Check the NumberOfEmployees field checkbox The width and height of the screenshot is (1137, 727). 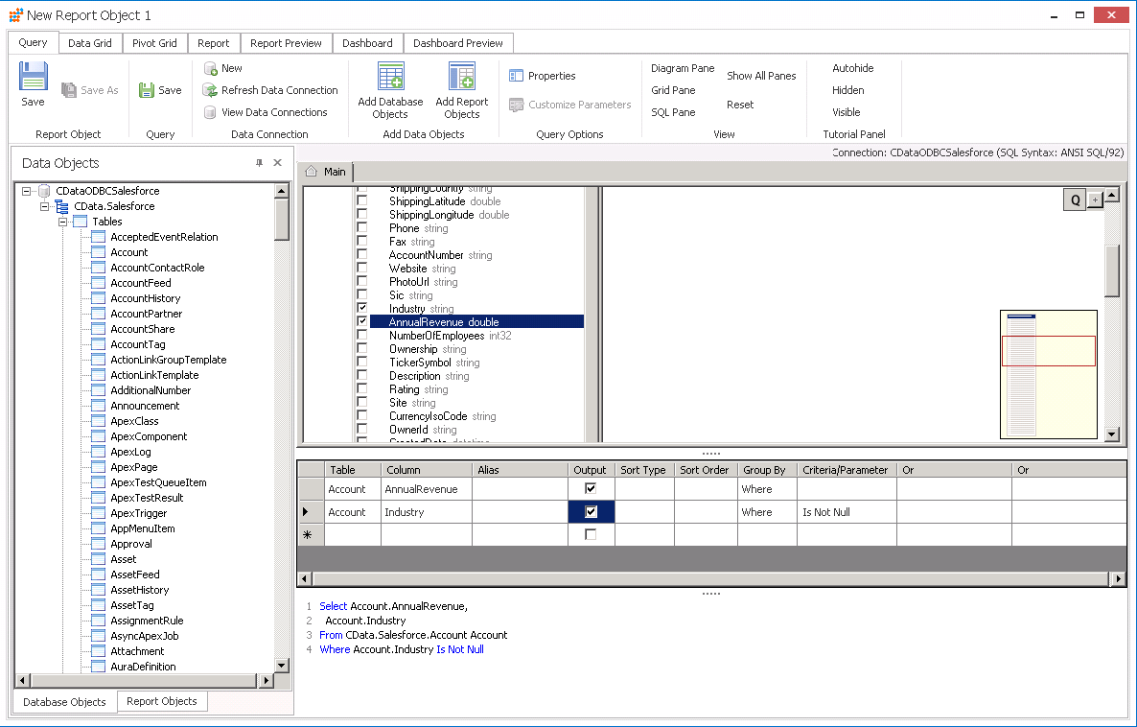[362, 336]
